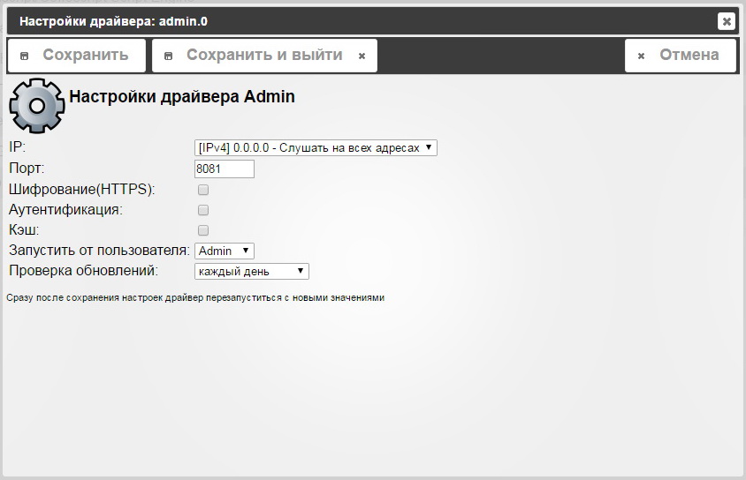Click the Сохранить button

tap(77, 56)
